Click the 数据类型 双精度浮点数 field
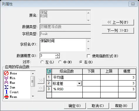Image resolution: width=139 pixels, height=111 pixels. click(65, 27)
